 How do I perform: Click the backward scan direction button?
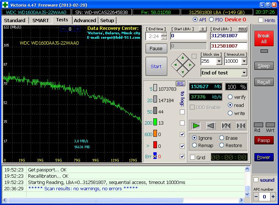point(211,126)
